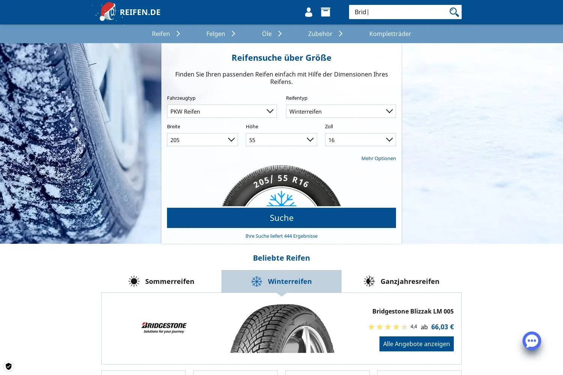Click the sun icon for Sommerreifen
Screen dimensions: 563x375
(x=134, y=281)
